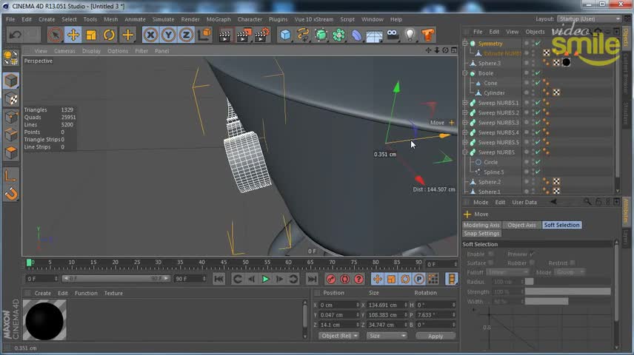Select the Scale tool in the top toolbar
This screenshot has height=355, width=634.
click(x=91, y=35)
